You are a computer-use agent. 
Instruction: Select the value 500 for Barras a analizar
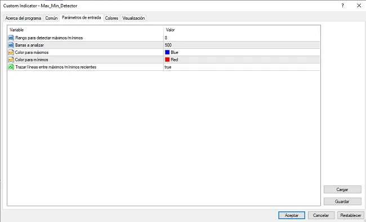pos(168,45)
